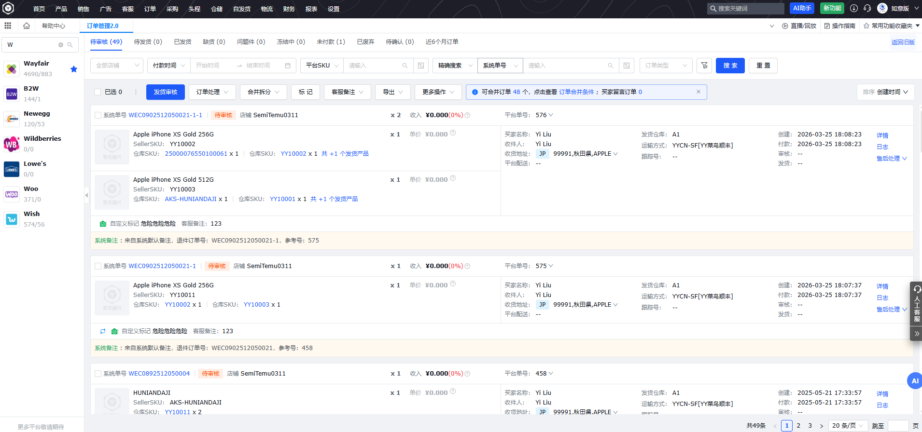Click the blue 搜索 button
Viewport: 922px width, 432px height.
point(730,66)
